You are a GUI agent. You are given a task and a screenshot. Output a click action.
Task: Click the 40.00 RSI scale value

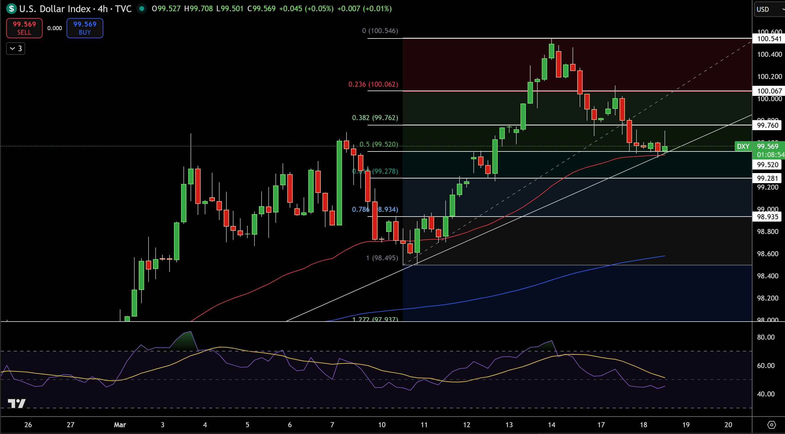765,394
